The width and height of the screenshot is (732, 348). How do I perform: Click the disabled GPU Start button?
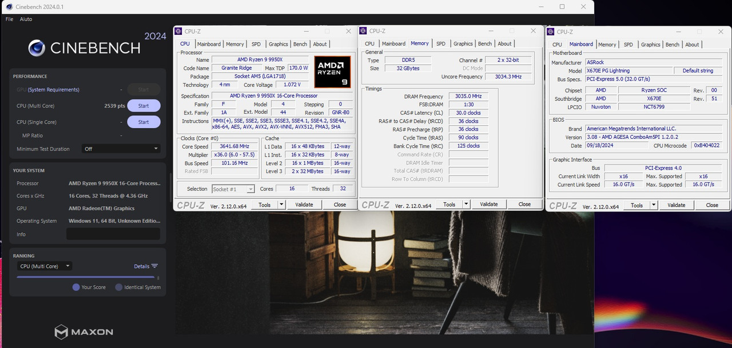coord(144,90)
